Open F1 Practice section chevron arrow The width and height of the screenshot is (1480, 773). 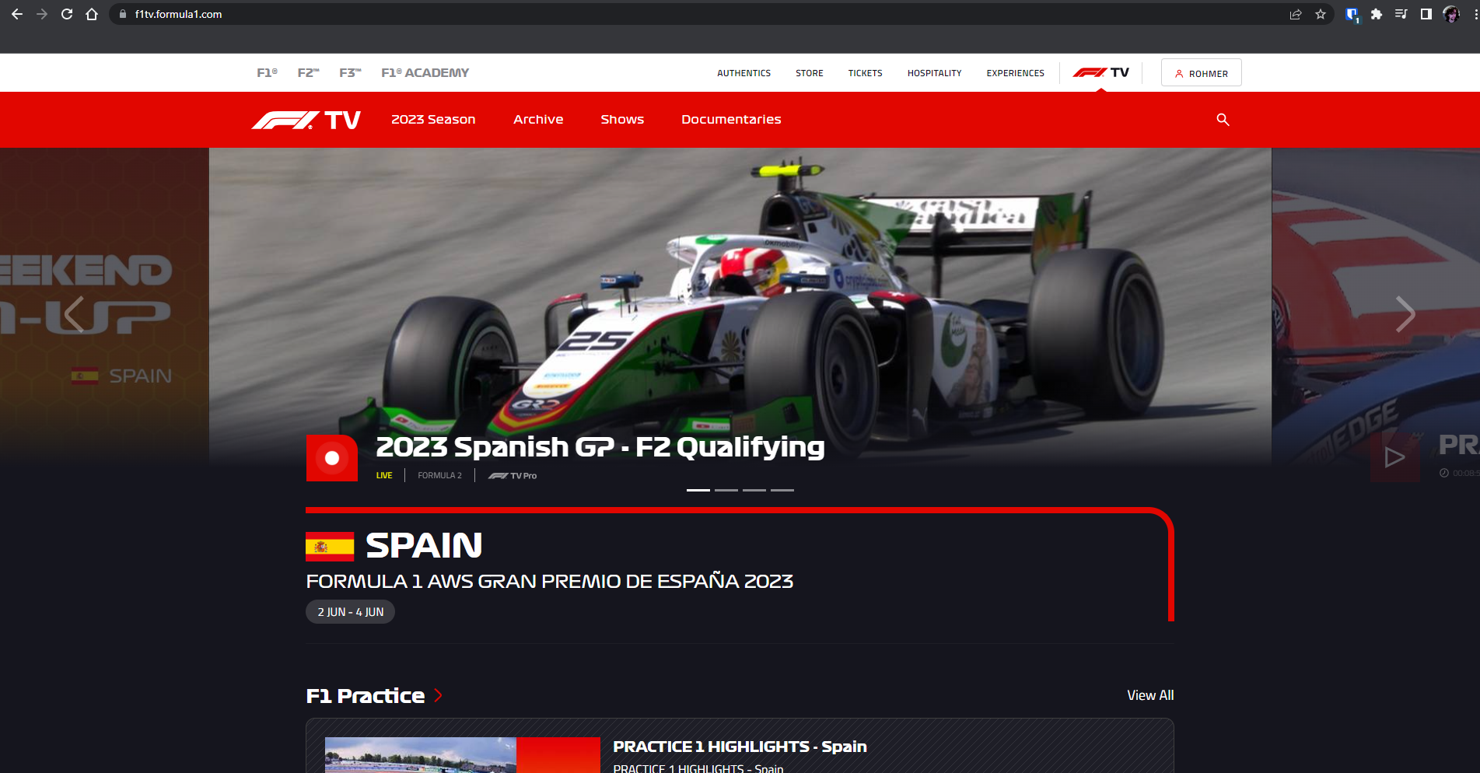click(439, 695)
